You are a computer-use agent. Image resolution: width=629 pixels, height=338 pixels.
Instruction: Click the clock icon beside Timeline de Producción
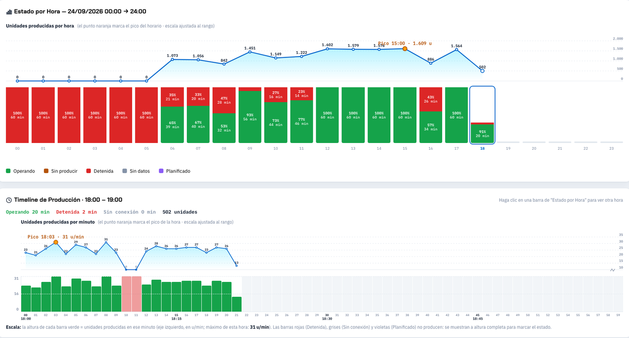tap(9, 200)
